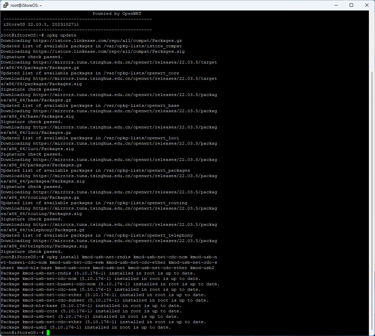The width and height of the screenshot is (375, 336).
Task: Click the Powered by OpenWRT banner
Action: 117,13
